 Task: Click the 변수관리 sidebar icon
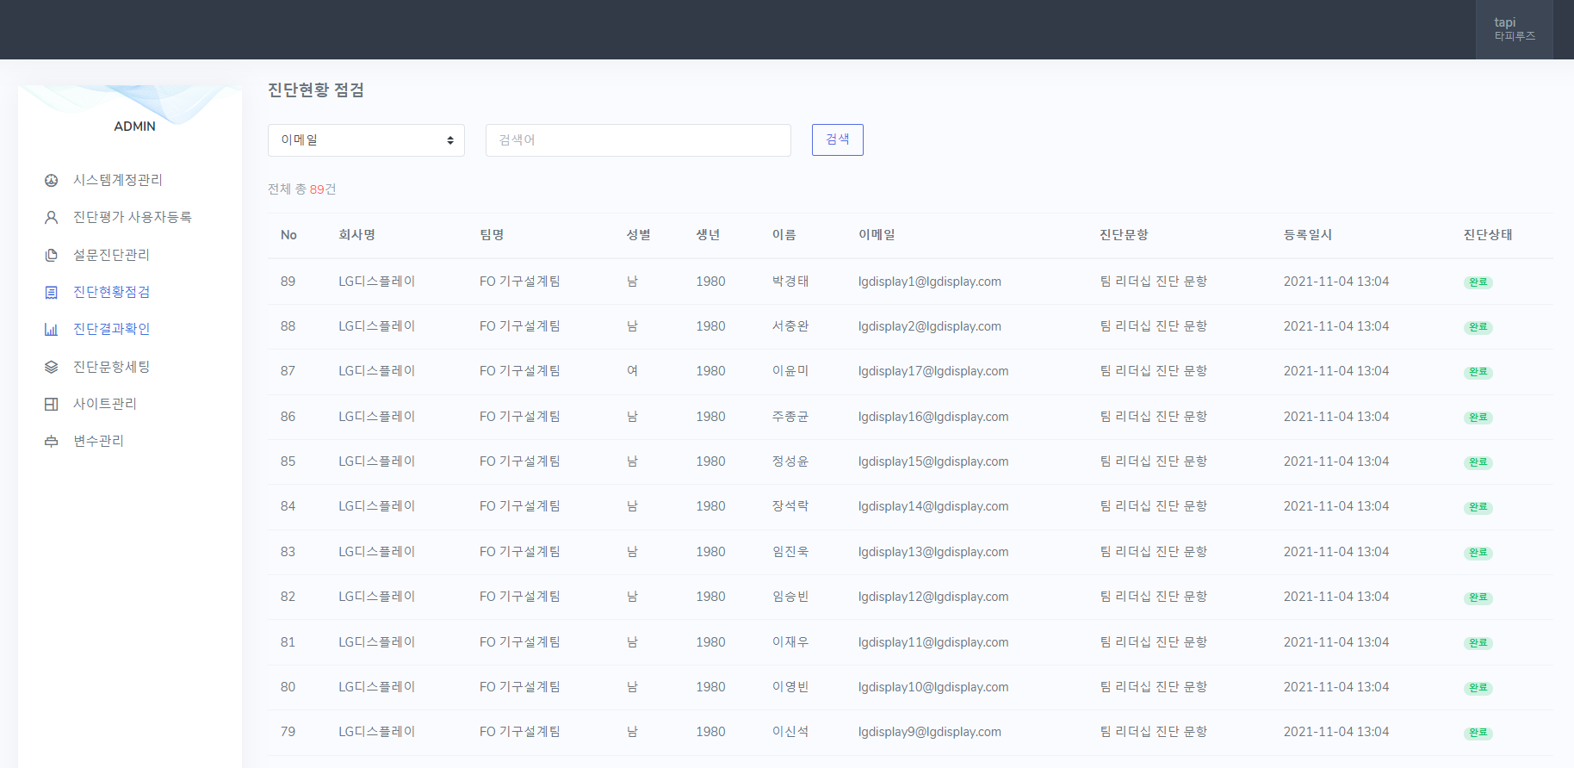tap(52, 441)
